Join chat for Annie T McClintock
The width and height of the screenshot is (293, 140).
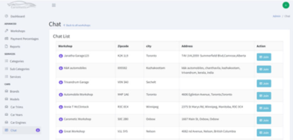(x=264, y=108)
